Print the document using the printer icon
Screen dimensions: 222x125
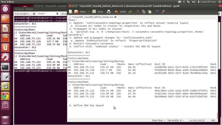(109, 11)
